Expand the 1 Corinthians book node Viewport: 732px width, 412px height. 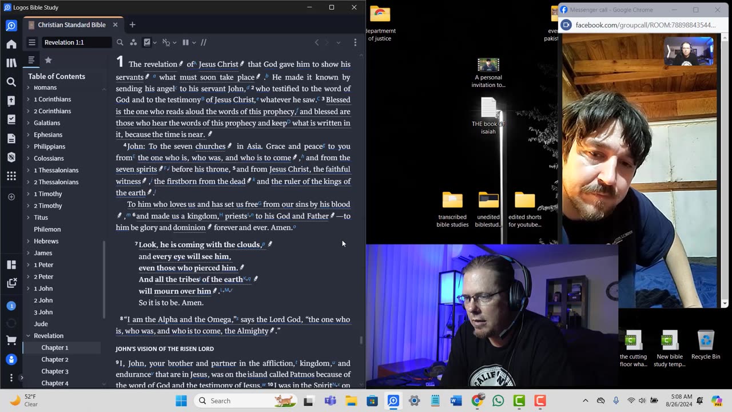pos(28,99)
